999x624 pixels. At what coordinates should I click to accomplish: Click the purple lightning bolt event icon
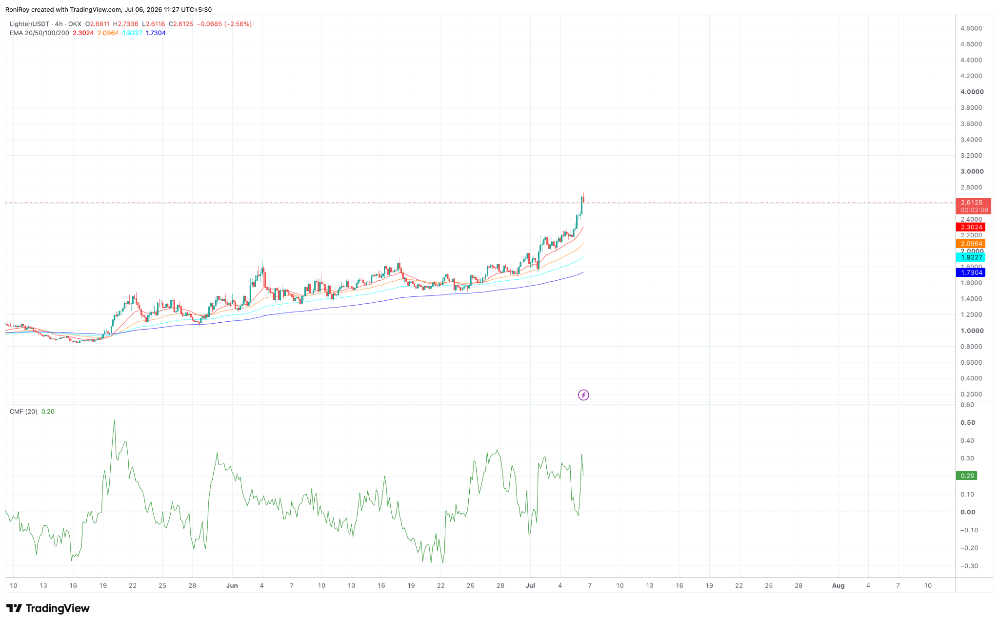click(x=583, y=395)
